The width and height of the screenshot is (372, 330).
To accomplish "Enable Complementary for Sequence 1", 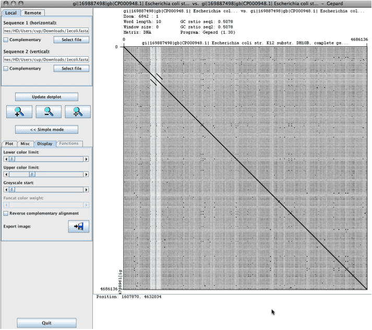I will pos(6,40).
